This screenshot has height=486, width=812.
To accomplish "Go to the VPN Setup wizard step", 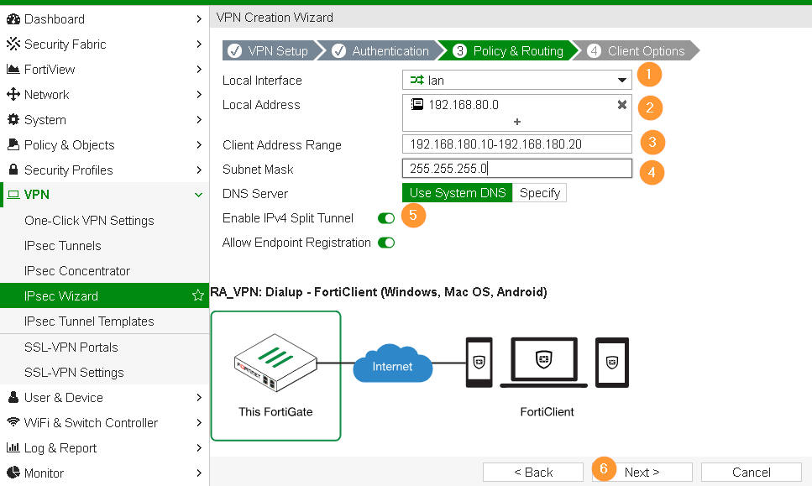I will click(x=270, y=50).
